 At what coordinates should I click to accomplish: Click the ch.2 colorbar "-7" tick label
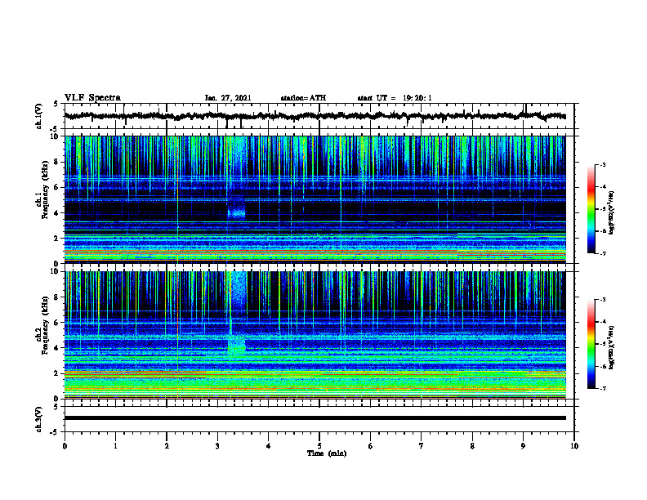(x=603, y=388)
